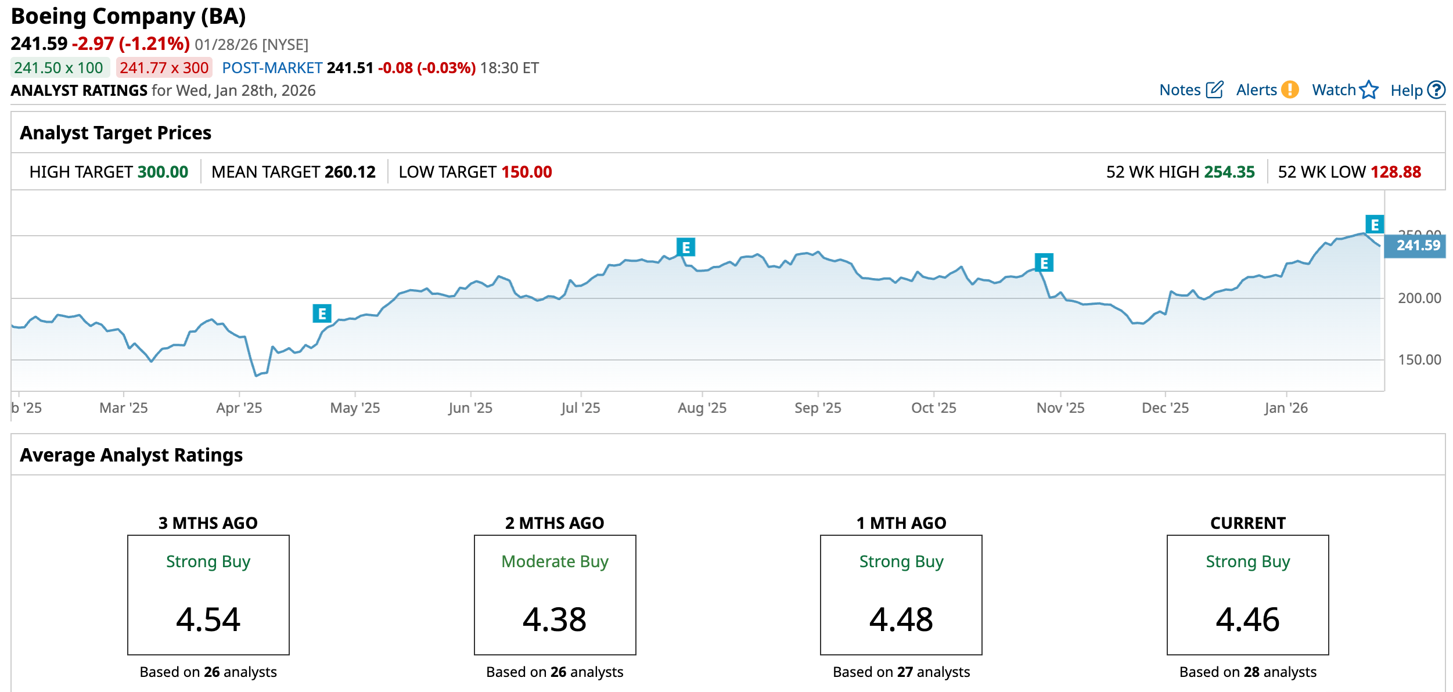Click the CURRENT Strong Buy 4.46 box
The height and width of the screenshot is (692, 1453).
pyautogui.click(x=1247, y=595)
